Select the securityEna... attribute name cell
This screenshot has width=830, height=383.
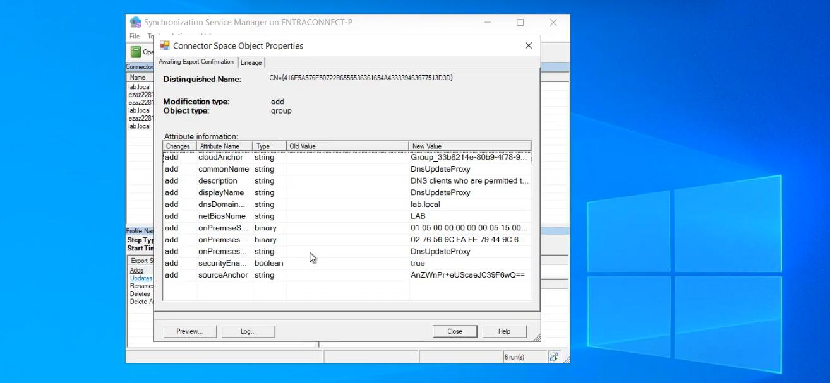[223, 263]
